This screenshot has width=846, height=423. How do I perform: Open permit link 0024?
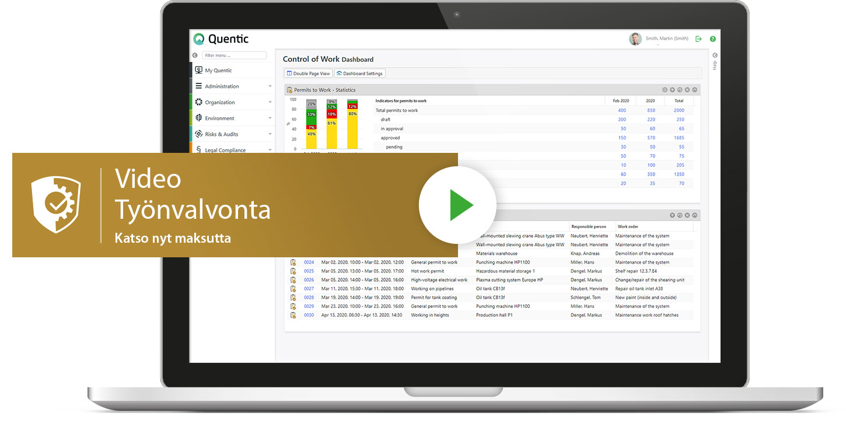tap(309, 263)
